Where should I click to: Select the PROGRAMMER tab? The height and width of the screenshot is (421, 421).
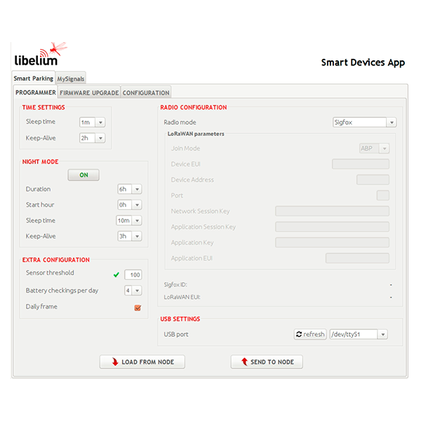coord(36,93)
